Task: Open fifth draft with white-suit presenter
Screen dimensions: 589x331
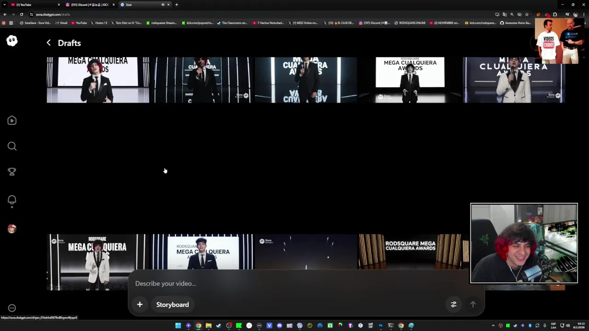Action: pyautogui.click(x=514, y=80)
